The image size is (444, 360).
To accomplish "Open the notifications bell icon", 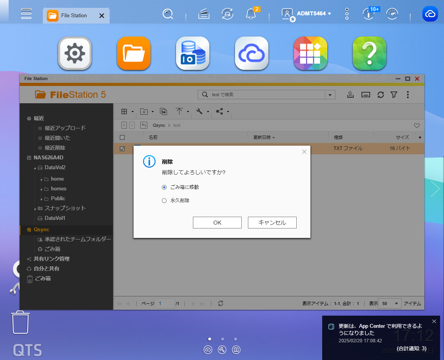I will 251,14.
